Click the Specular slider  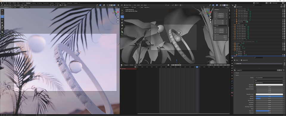pyautogui.click(x=269, y=98)
